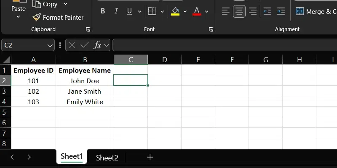Viewport: 337px width, 168px height.
Task: Toggle Center alignment
Action: coord(239,11)
